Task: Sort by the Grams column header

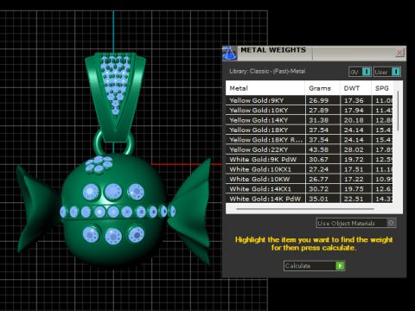Action: click(322, 88)
